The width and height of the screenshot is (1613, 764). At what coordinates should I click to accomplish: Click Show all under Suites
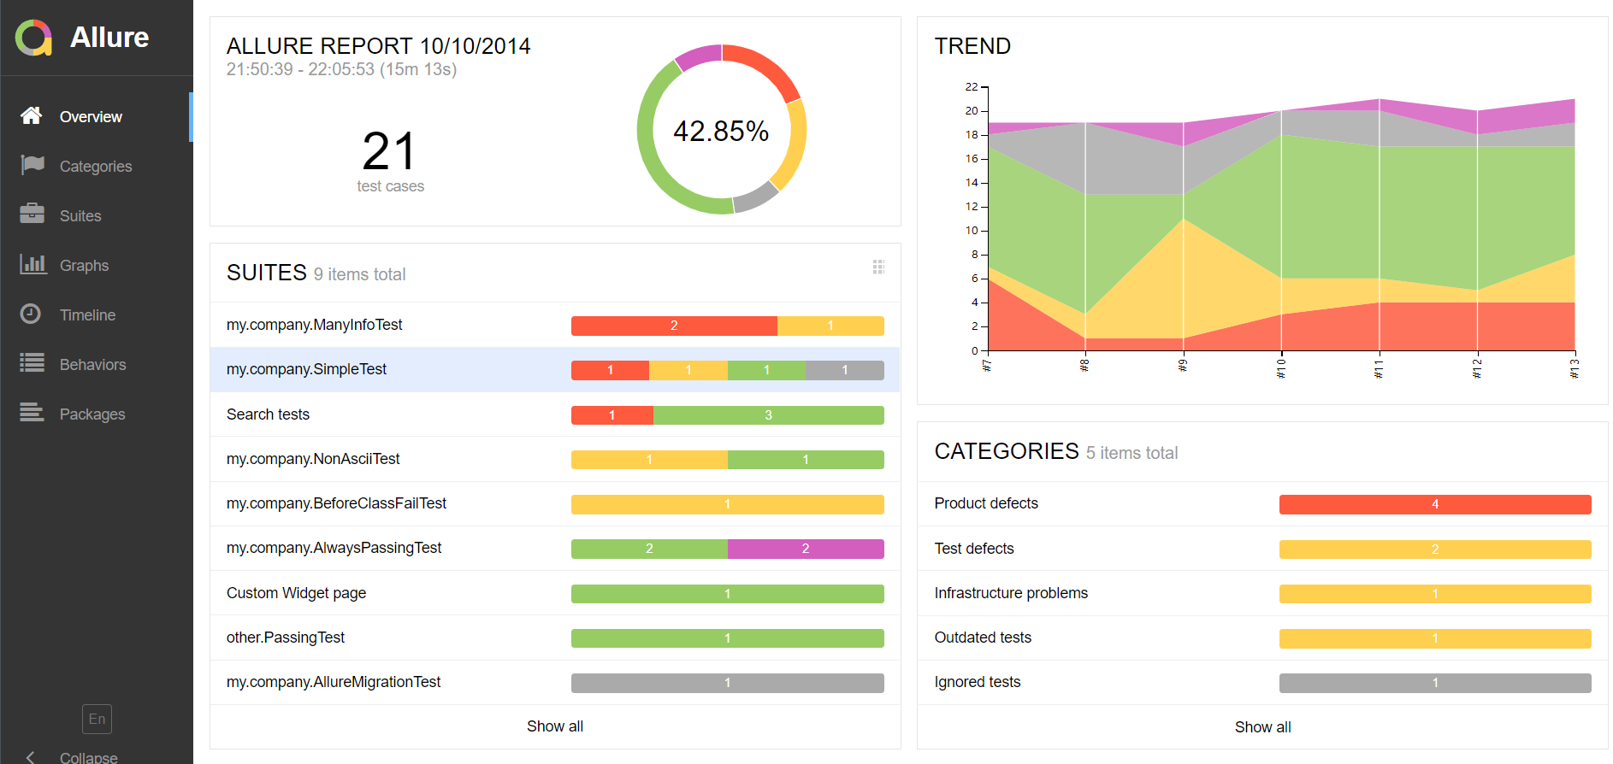pyautogui.click(x=555, y=726)
